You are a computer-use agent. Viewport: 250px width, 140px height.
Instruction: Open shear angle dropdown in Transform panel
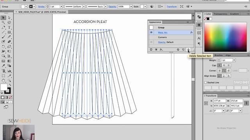click(240, 111)
